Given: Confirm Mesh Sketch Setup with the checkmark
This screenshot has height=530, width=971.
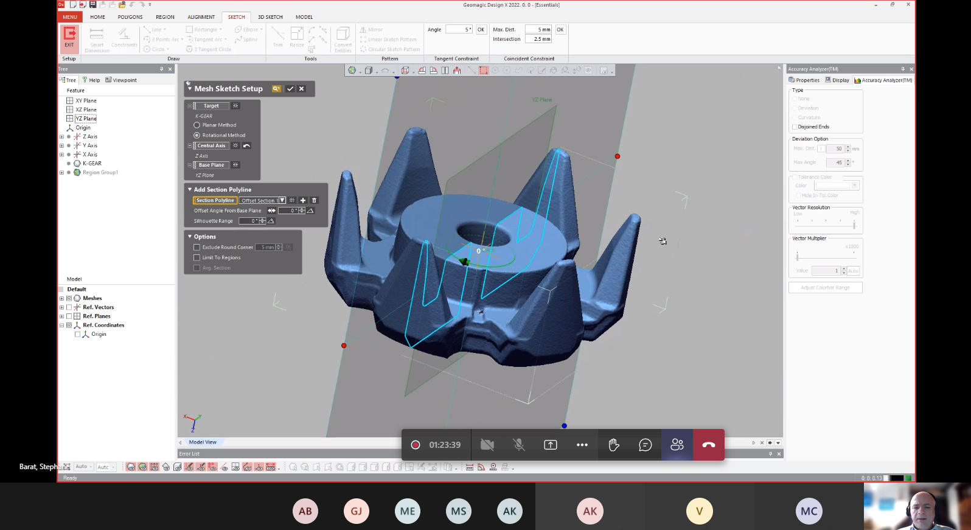Looking at the screenshot, I should coord(290,89).
